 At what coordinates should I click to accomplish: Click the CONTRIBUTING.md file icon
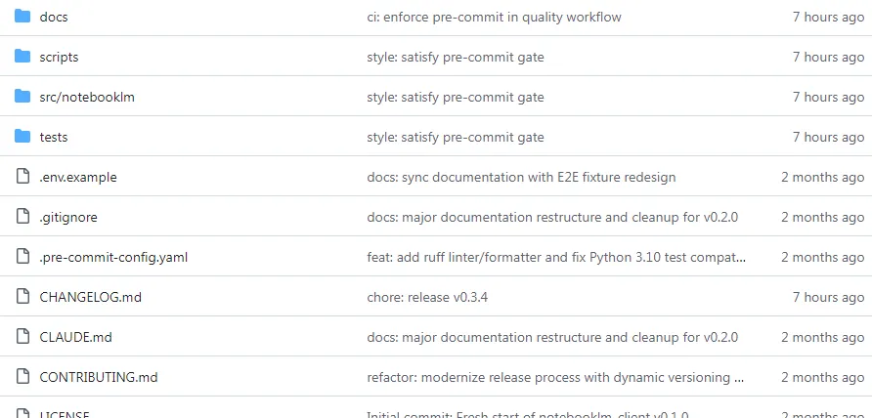point(23,377)
